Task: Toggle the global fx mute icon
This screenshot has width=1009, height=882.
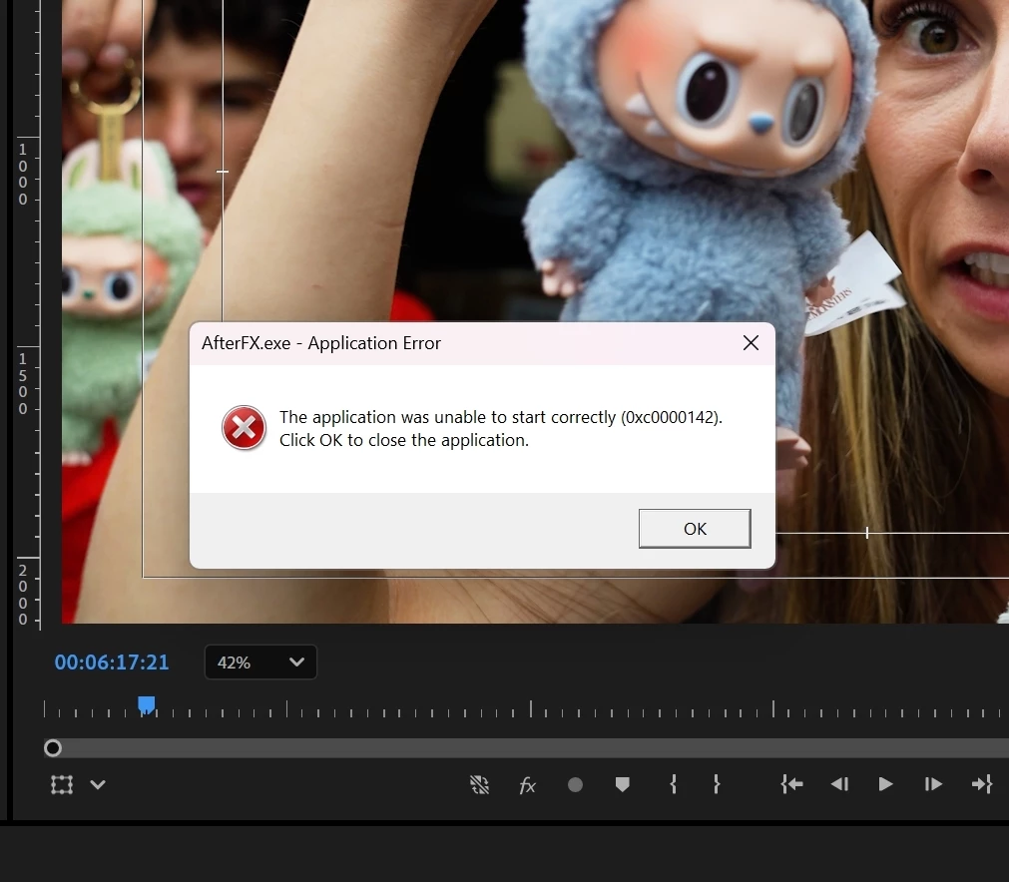Action: (527, 785)
